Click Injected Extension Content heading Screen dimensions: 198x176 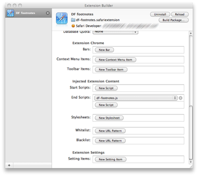click(x=96, y=81)
